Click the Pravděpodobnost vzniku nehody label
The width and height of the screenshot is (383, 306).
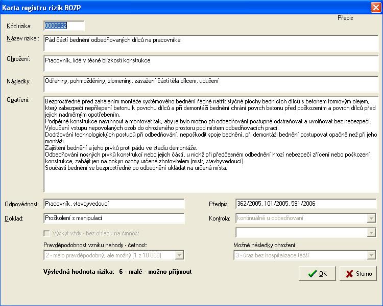[x=95, y=245]
